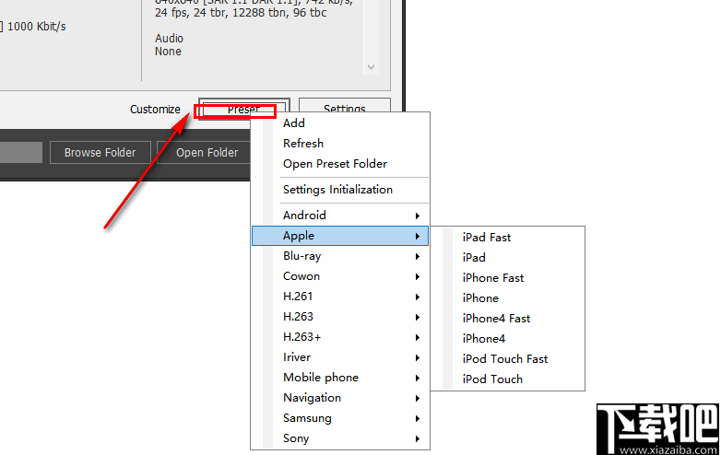The image size is (721, 455).
Task: Pick the iPad Fast preset
Action: 508,238
